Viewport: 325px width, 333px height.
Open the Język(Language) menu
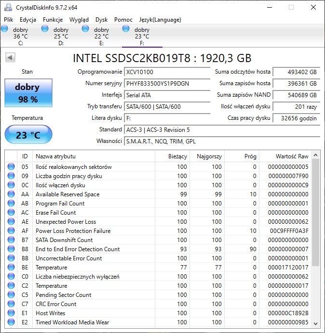[x=160, y=20]
